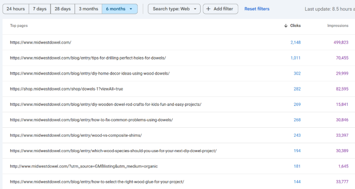Click the 30,846 impressions value
Screen dimensions: 355x189
click(x=342, y=120)
